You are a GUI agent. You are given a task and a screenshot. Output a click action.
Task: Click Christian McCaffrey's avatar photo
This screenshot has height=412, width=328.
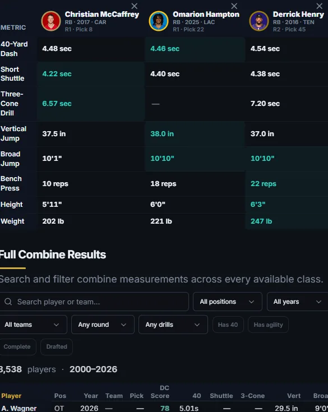click(51, 21)
